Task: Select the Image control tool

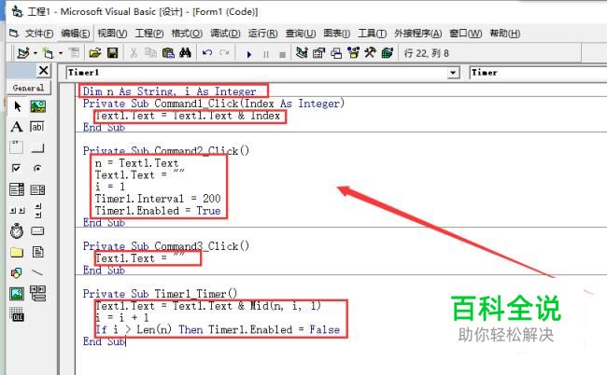Action: pyautogui.click(x=17, y=294)
